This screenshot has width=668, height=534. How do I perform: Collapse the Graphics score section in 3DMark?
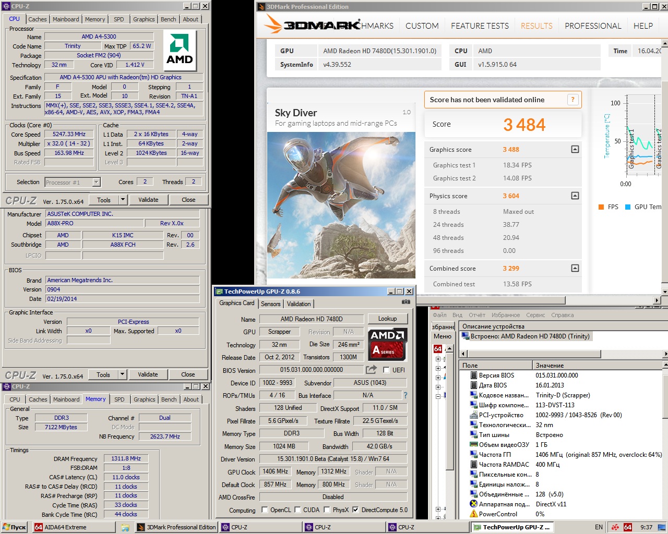click(575, 149)
